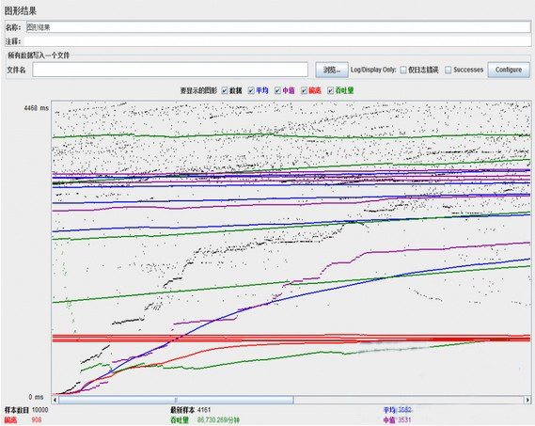The image size is (535, 426).
Task: Click the 图形结果 panel title
Action: pos(21,11)
